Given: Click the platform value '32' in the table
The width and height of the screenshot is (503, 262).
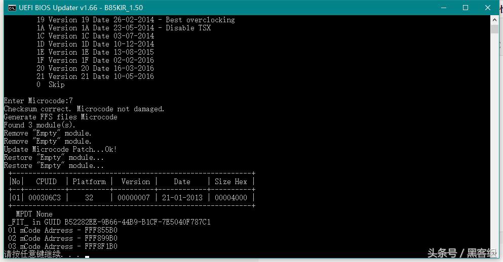Looking at the screenshot, I should [89, 198].
